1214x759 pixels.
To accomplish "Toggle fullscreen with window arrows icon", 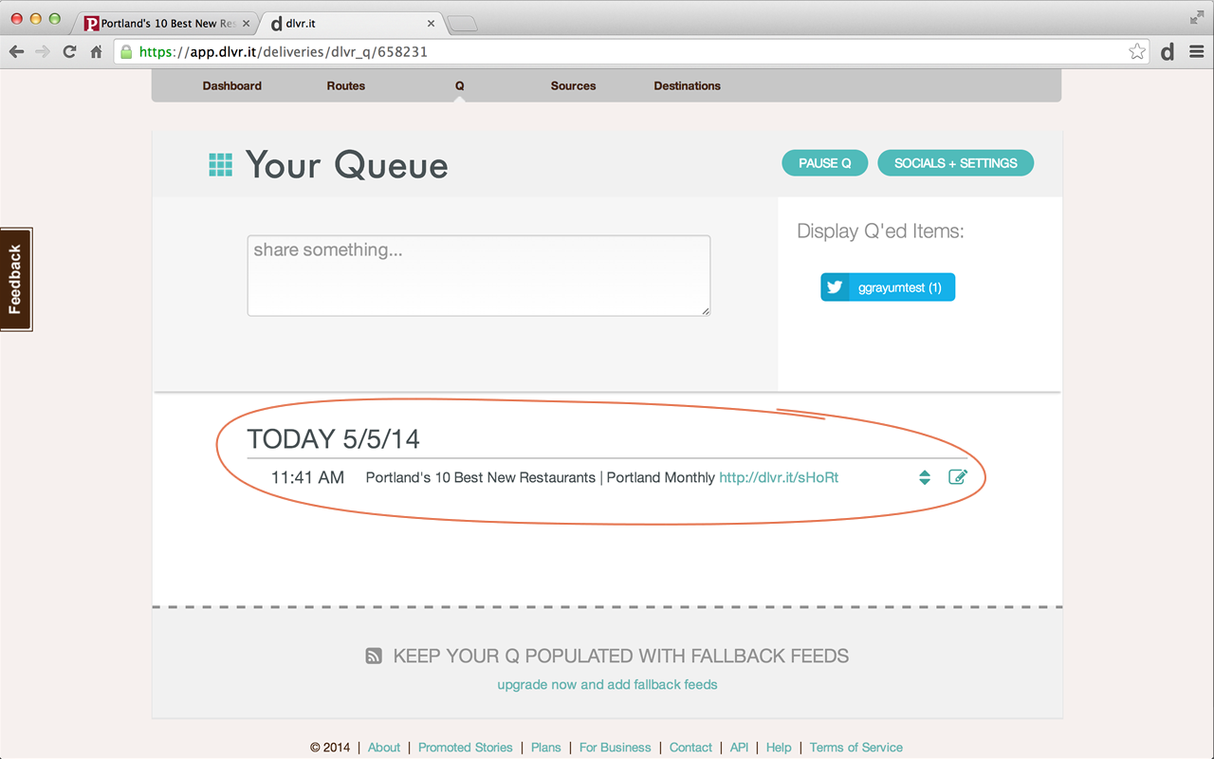I will (x=1196, y=18).
